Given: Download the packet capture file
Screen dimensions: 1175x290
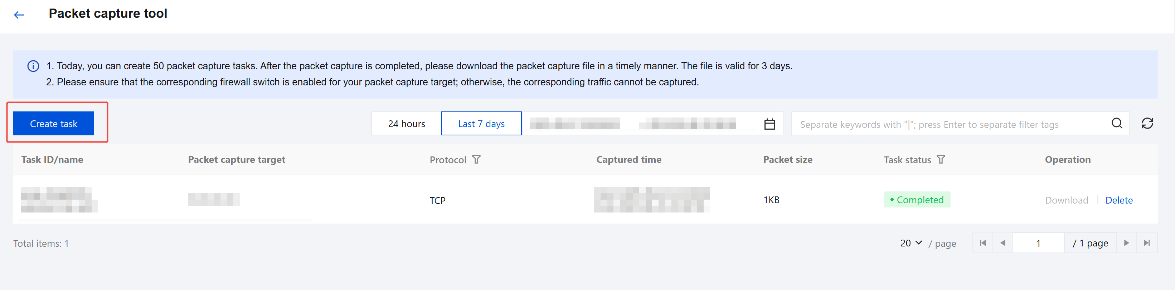Looking at the screenshot, I should (x=1067, y=200).
